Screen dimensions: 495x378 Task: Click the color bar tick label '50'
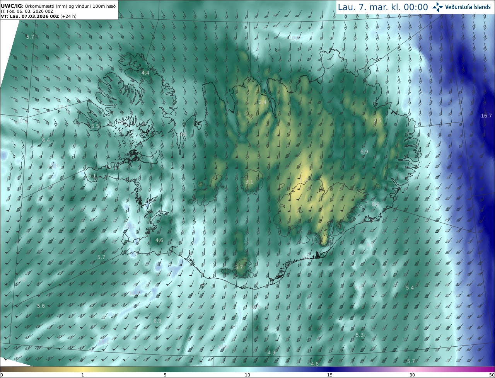pyautogui.click(x=492, y=375)
